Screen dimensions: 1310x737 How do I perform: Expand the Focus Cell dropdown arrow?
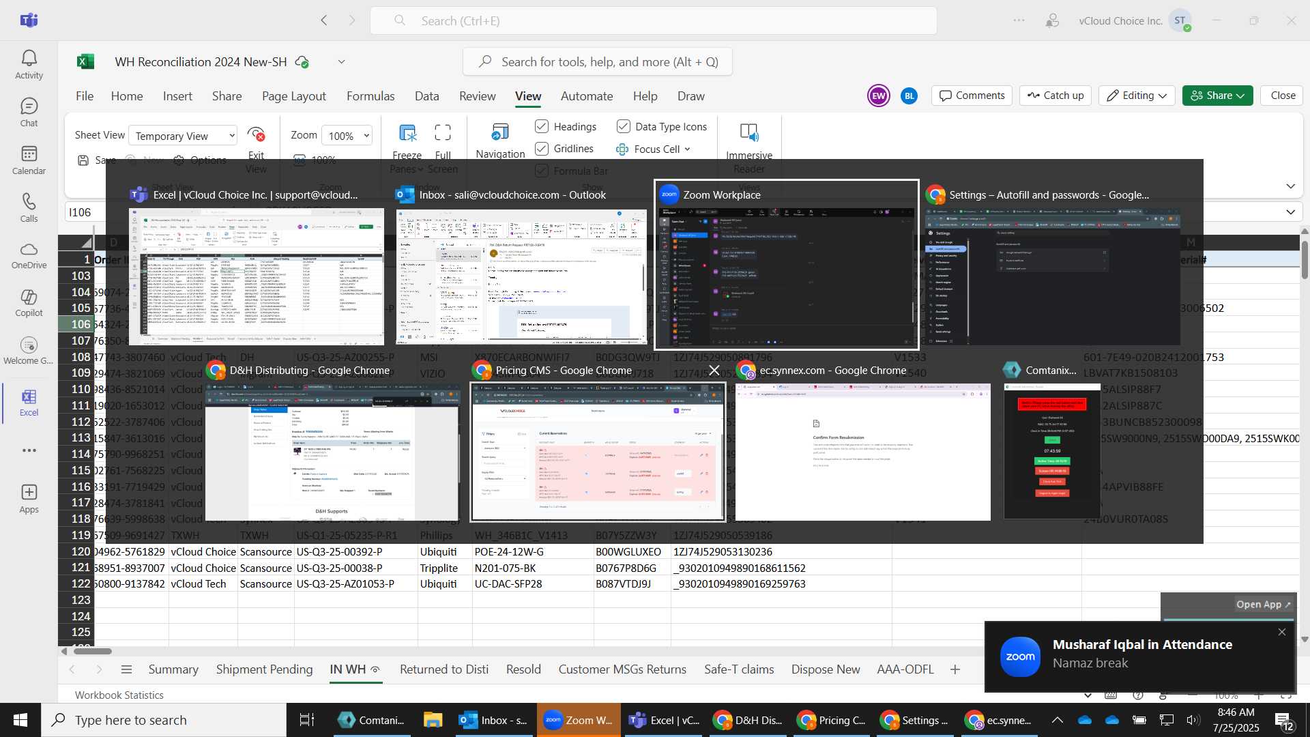687,149
